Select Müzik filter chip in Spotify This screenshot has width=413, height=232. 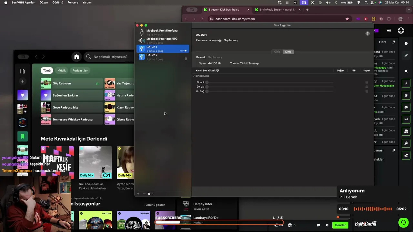[x=62, y=70]
